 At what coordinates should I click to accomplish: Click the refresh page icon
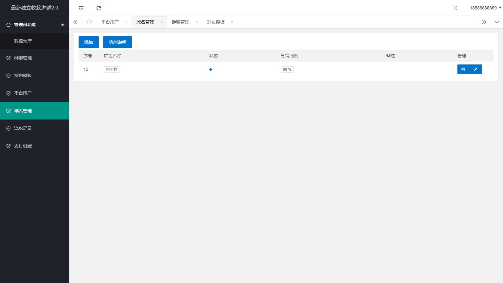pyautogui.click(x=99, y=8)
